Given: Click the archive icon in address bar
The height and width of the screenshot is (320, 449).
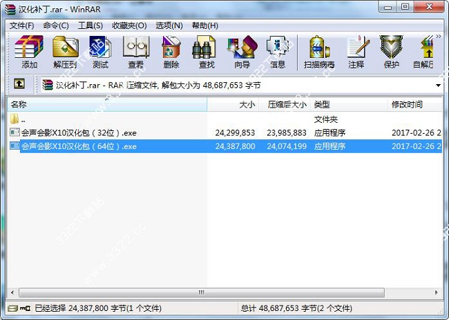Looking at the screenshot, I should click(x=47, y=85).
